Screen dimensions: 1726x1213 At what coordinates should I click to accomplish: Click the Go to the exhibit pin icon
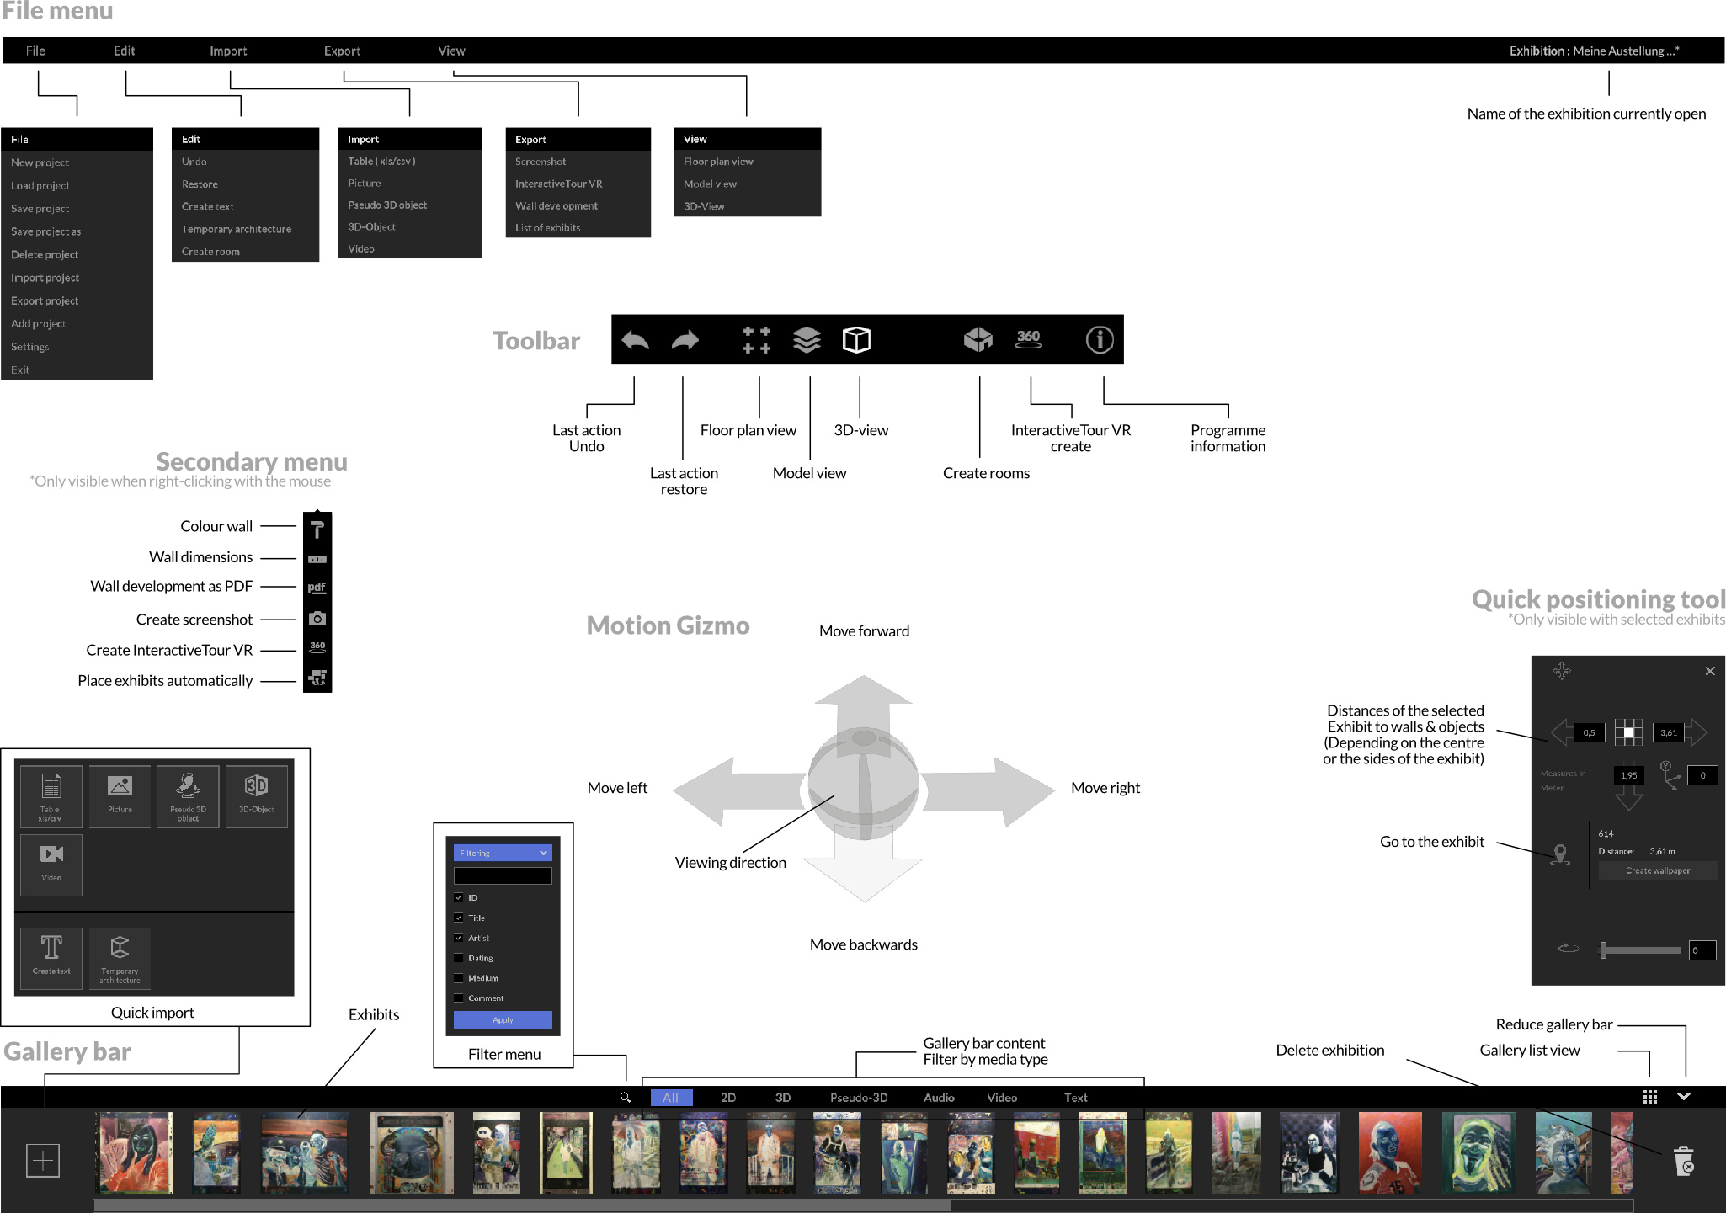[1560, 855]
